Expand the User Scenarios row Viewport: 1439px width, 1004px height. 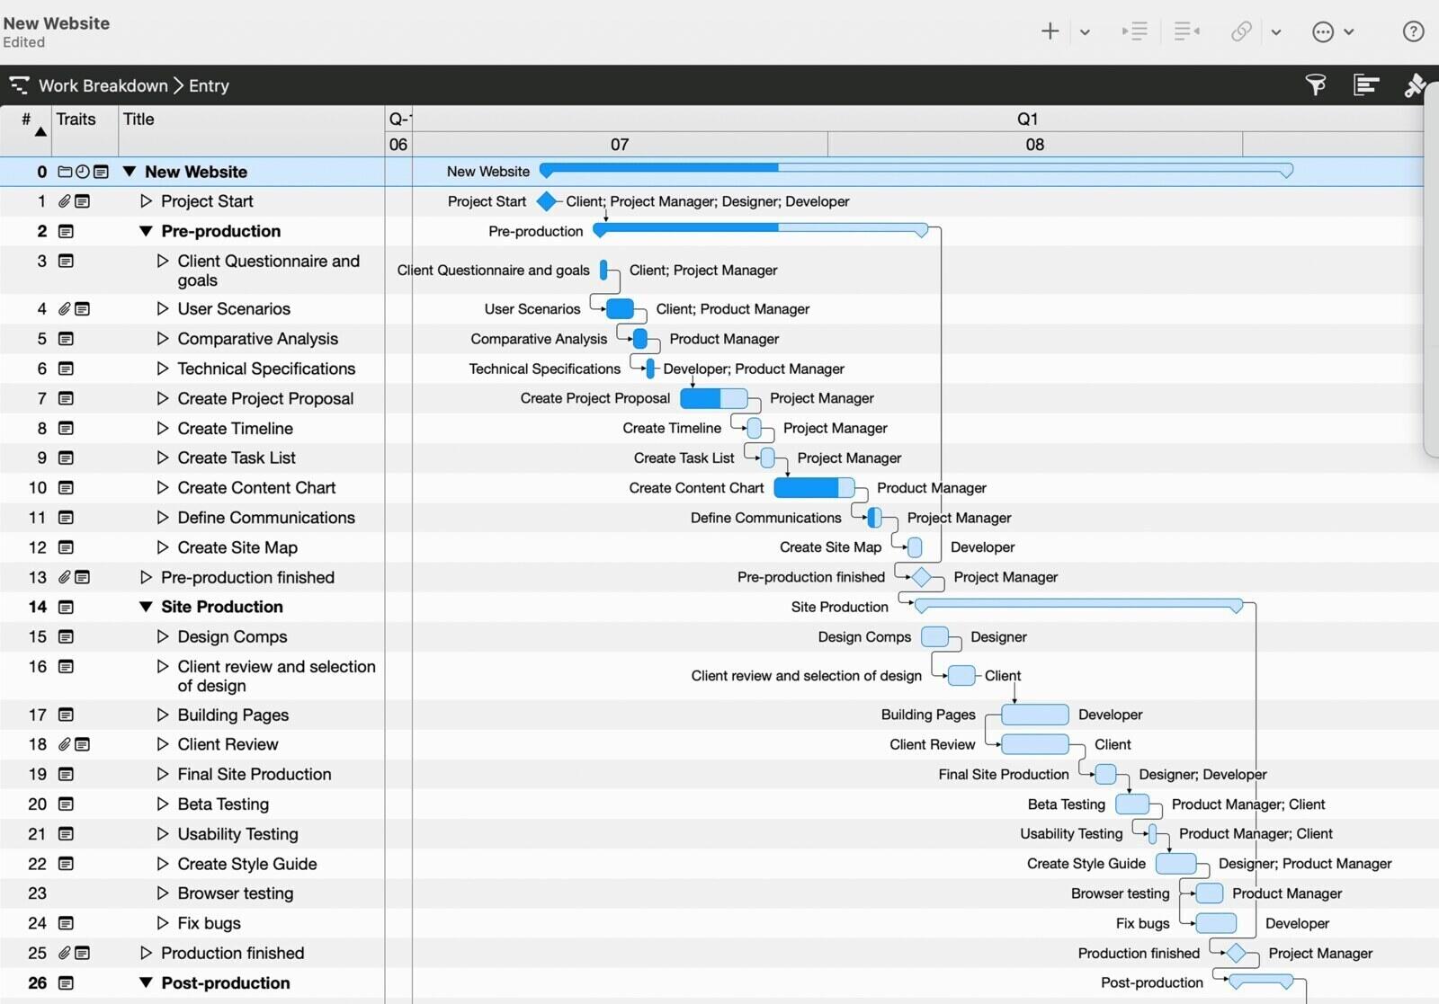[x=163, y=308]
